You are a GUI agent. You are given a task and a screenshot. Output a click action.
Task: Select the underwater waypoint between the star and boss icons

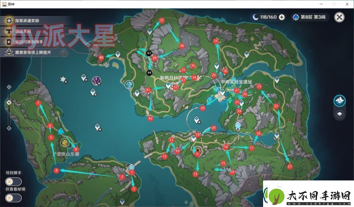[x=84, y=78]
